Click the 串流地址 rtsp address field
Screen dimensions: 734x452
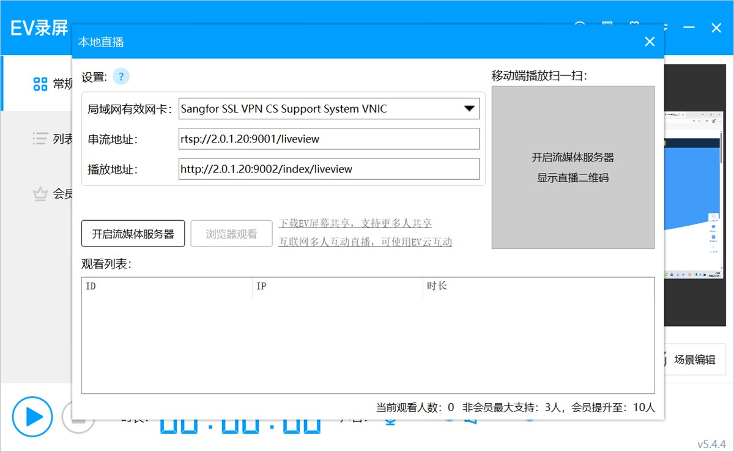[x=328, y=139]
